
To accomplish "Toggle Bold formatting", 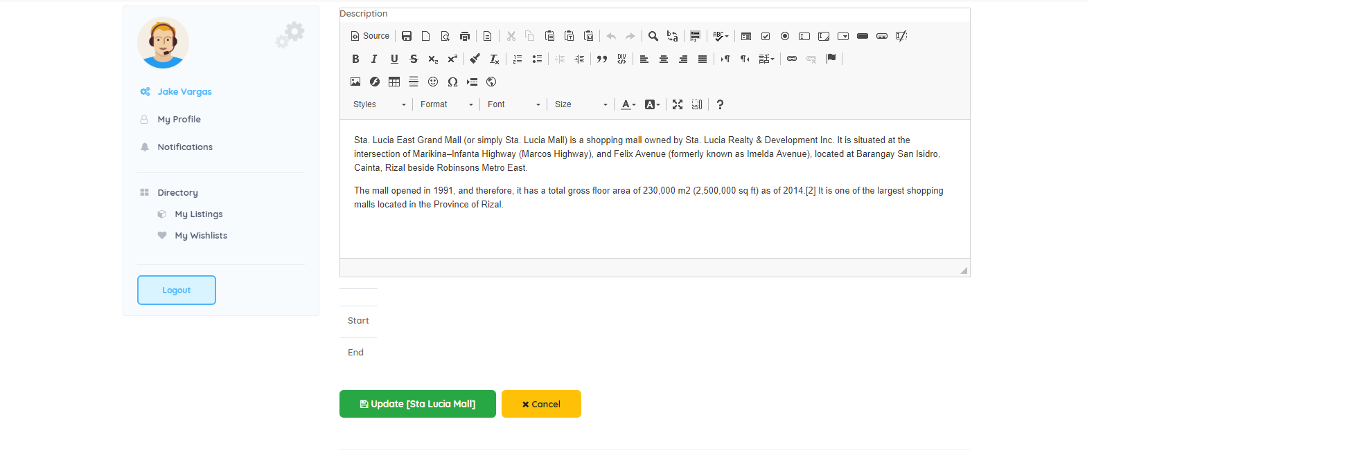I will 355,59.
